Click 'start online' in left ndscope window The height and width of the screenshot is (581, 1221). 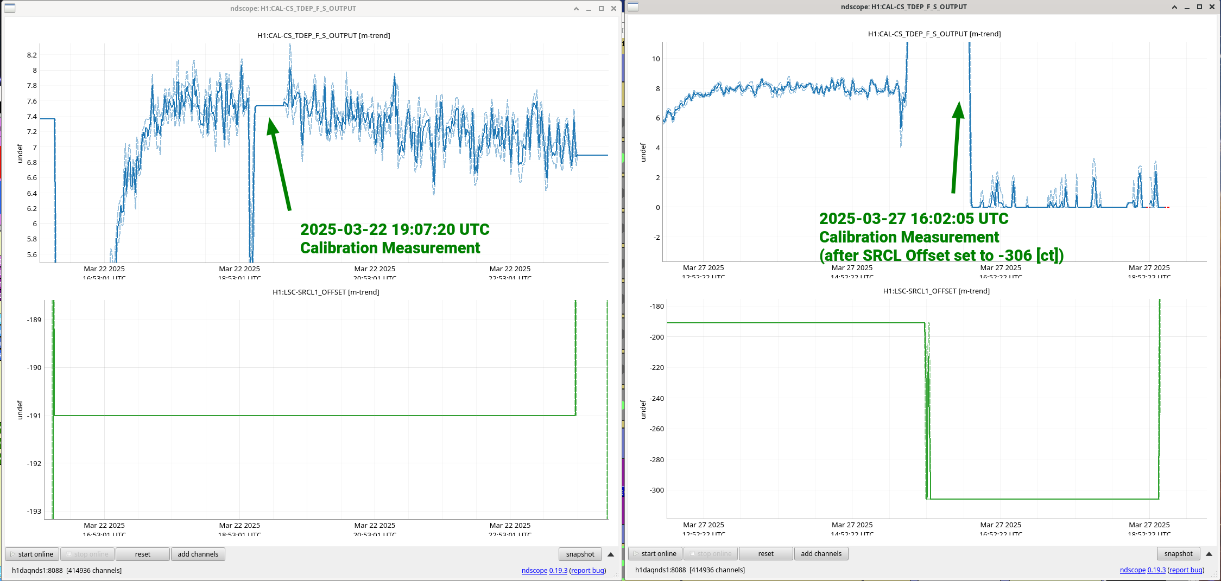[32, 554]
